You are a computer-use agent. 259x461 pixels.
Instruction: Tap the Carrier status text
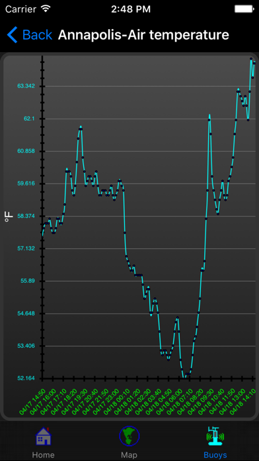(22, 9)
